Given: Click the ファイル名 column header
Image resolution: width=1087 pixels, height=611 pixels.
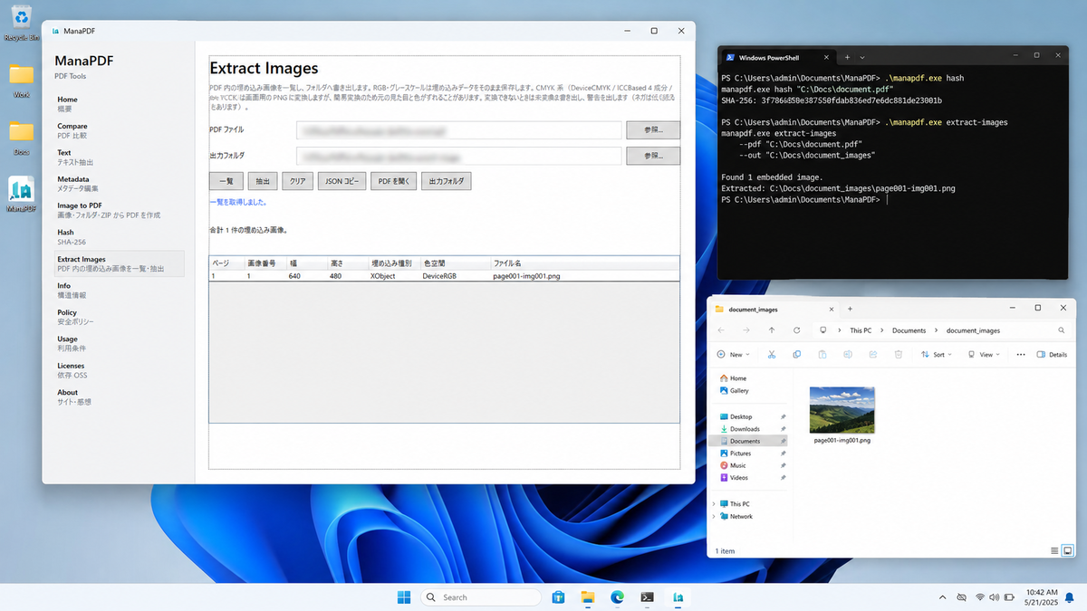Looking at the screenshot, I should point(584,263).
